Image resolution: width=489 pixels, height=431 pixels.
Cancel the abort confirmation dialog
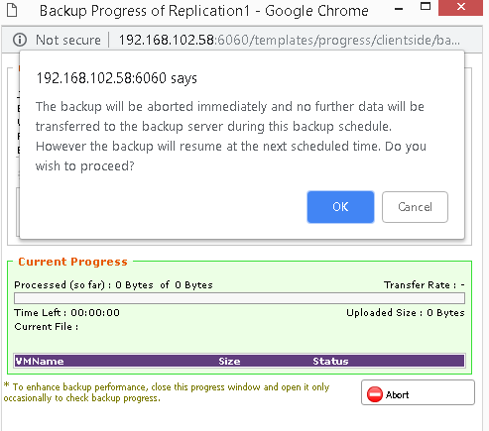[415, 207]
